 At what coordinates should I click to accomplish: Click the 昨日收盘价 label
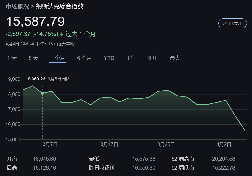102,168
